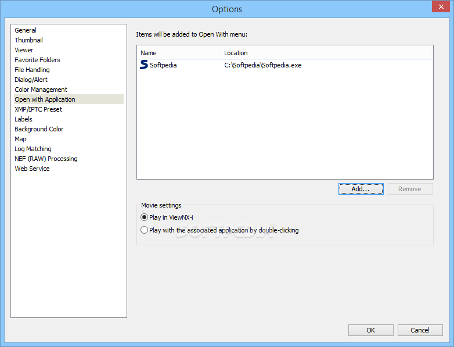Close the Options dialog window
454x347 pixels.
point(441,6)
